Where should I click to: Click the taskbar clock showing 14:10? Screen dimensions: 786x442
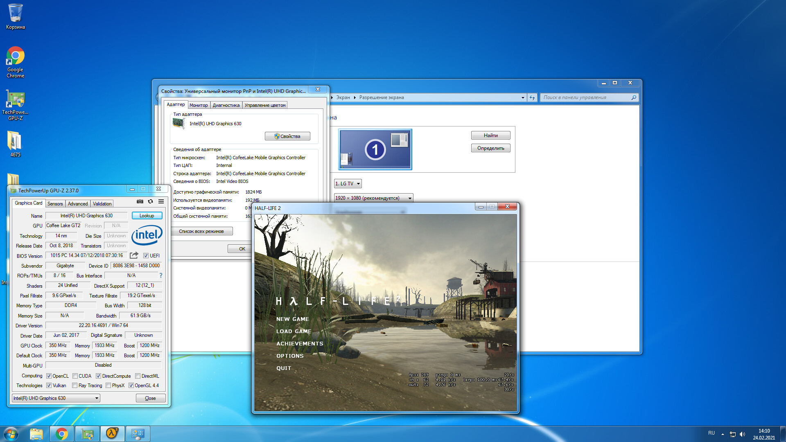[x=764, y=434]
